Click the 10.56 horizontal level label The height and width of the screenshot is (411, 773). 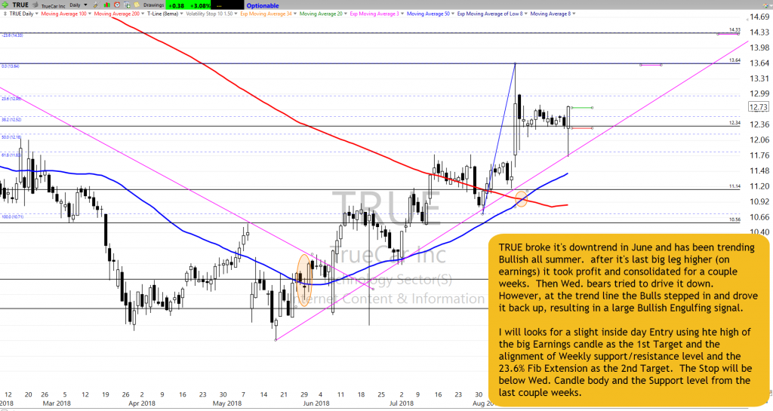coord(735,220)
